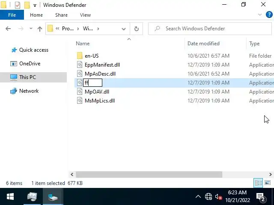Viewport: 274px width, 205px height.
Task: Click the horizontal scrollbar thumb
Action: tap(149, 174)
